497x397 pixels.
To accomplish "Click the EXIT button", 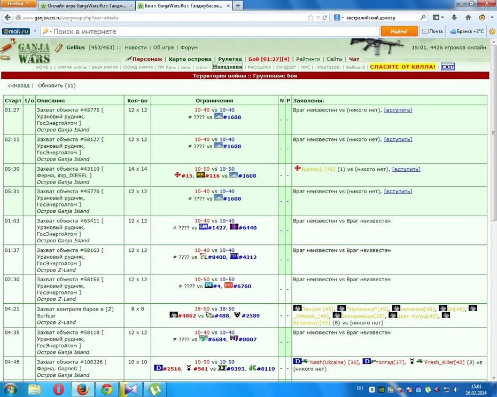I will point(448,67).
